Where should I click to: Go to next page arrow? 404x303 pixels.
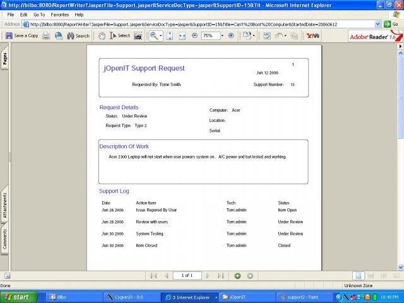pyautogui.click(x=208, y=276)
